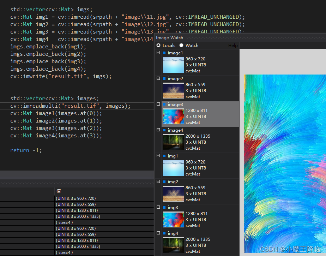Click the Image Watch panel title
Viewport: 326px width, 256px height.
click(x=169, y=38)
